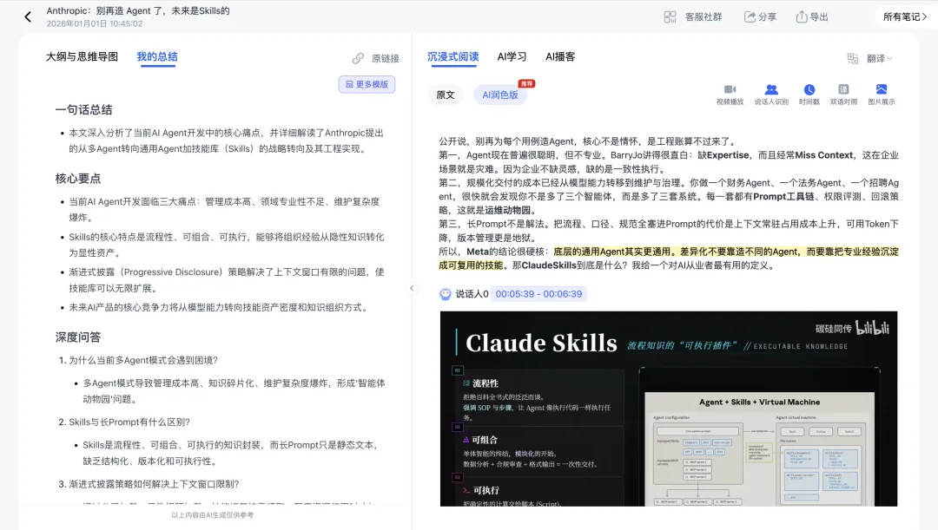This screenshot has width=938, height=530.
Task: Click the date 2026年01月01日 10:45:02
Action: pyautogui.click(x=95, y=24)
